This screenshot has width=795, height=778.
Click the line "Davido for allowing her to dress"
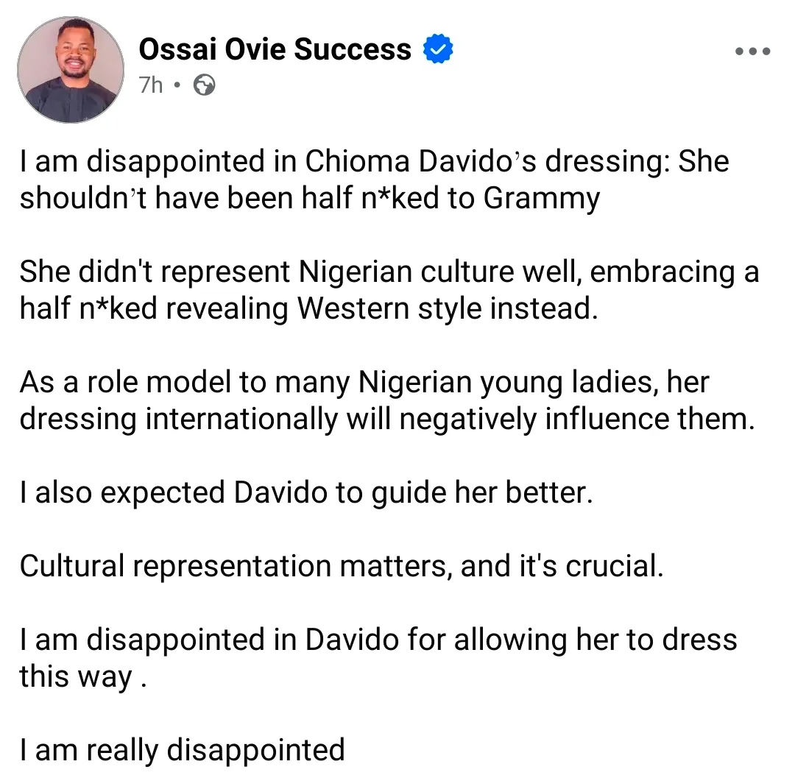point(378,640)
